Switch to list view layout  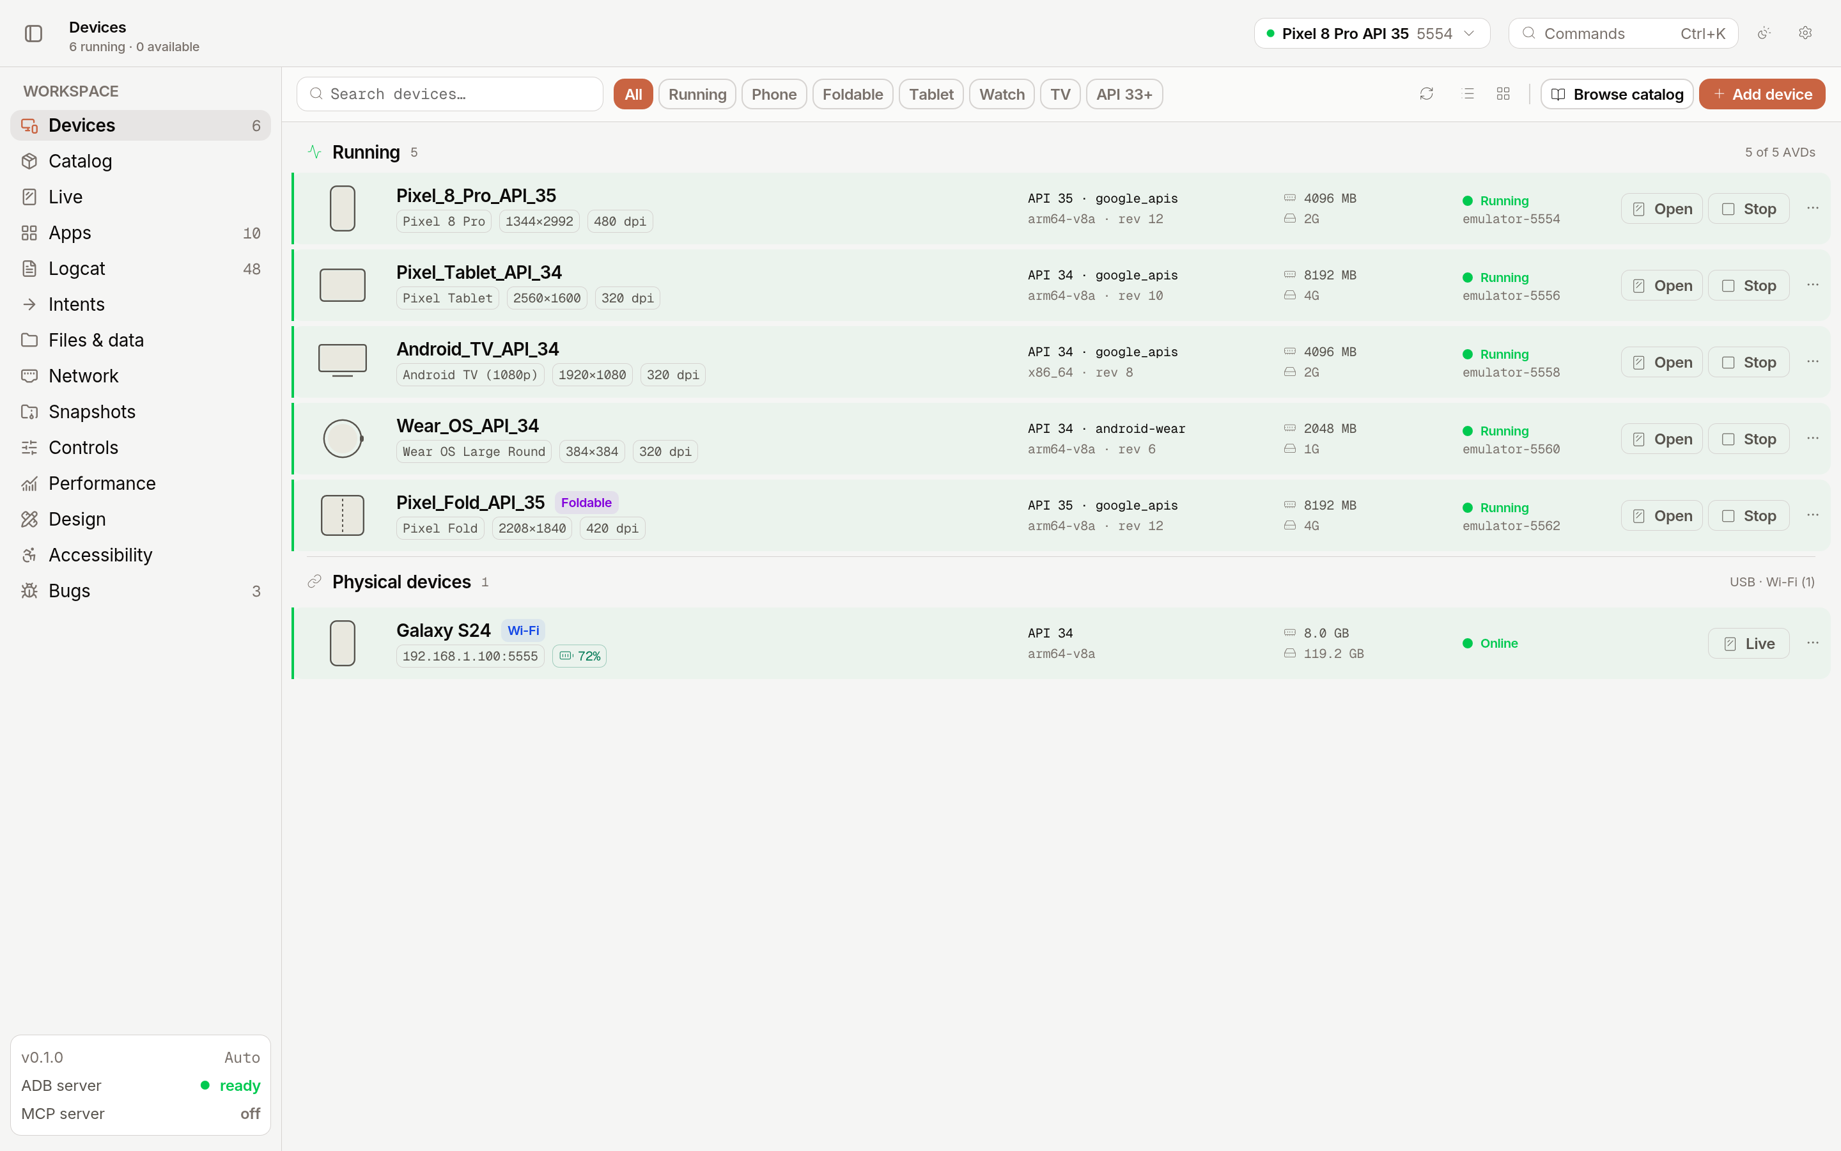pyautogui.click(x=1468, y=93)
